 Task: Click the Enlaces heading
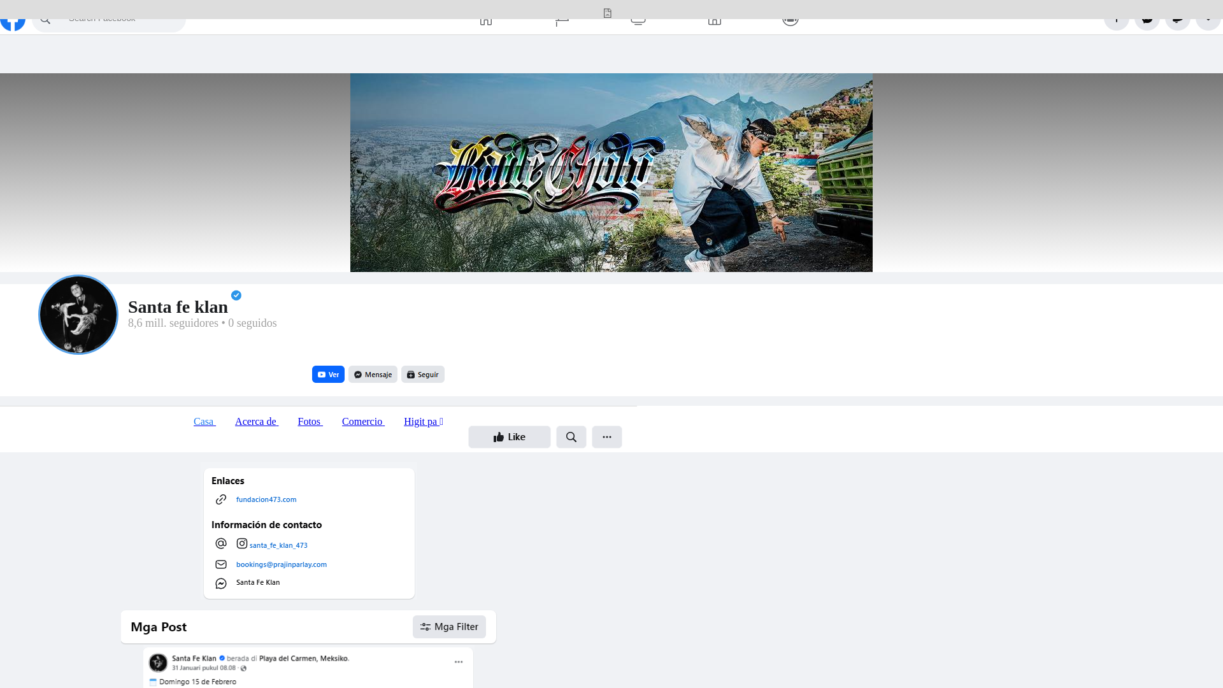pos(228,481)
